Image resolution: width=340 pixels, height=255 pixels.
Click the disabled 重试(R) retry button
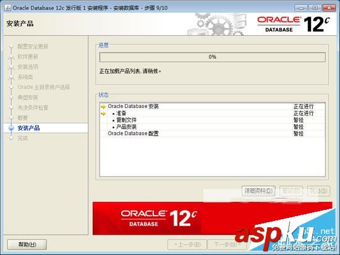tap(291, 191)
